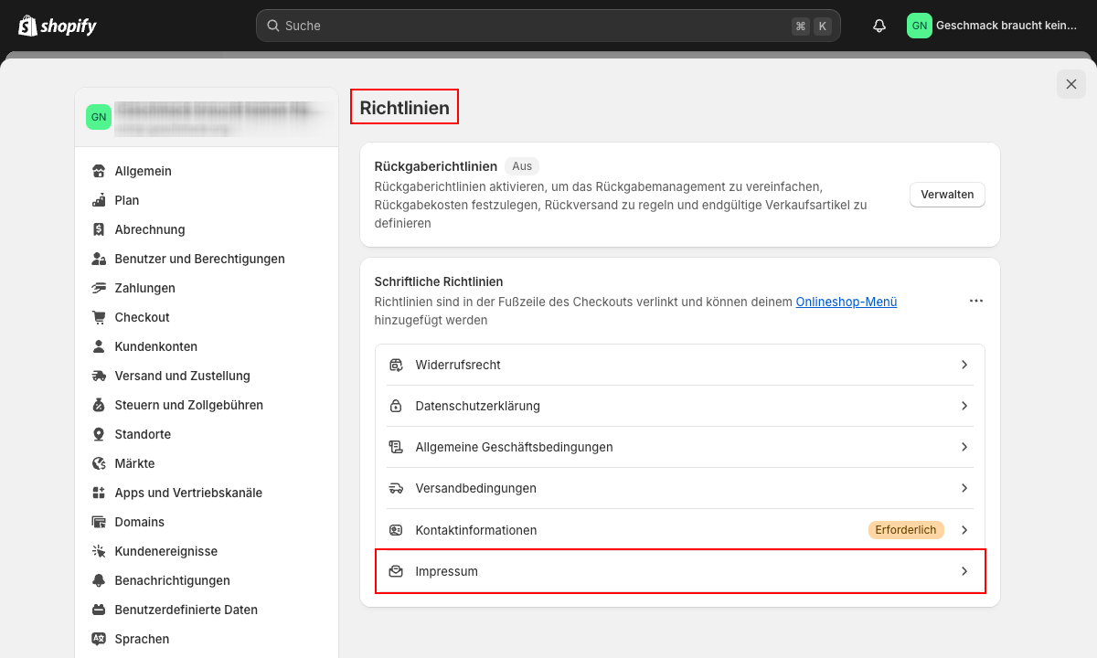Open Benutzer und Berechtigungen settings
The width and height of the screenshot is (1097, 658).
tap(199, 259)
